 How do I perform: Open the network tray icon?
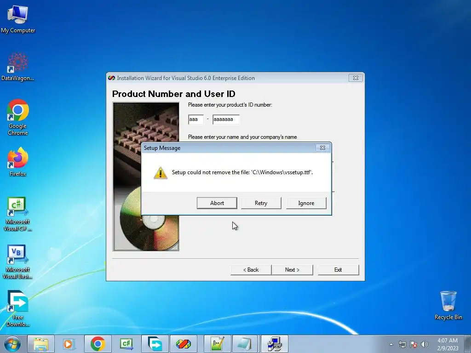click(402, 344)
